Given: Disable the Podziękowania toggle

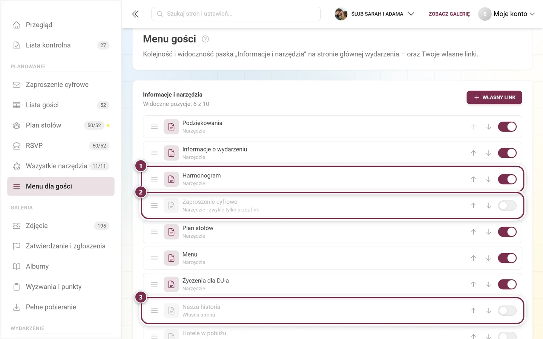Looking at the screenshot, I should [507, 127].
